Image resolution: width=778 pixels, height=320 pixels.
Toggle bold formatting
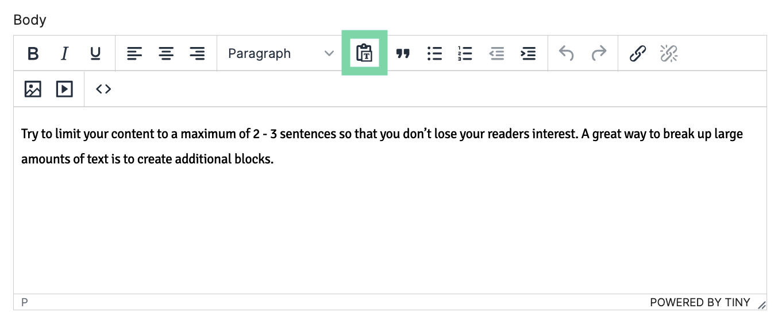point(33,54)
